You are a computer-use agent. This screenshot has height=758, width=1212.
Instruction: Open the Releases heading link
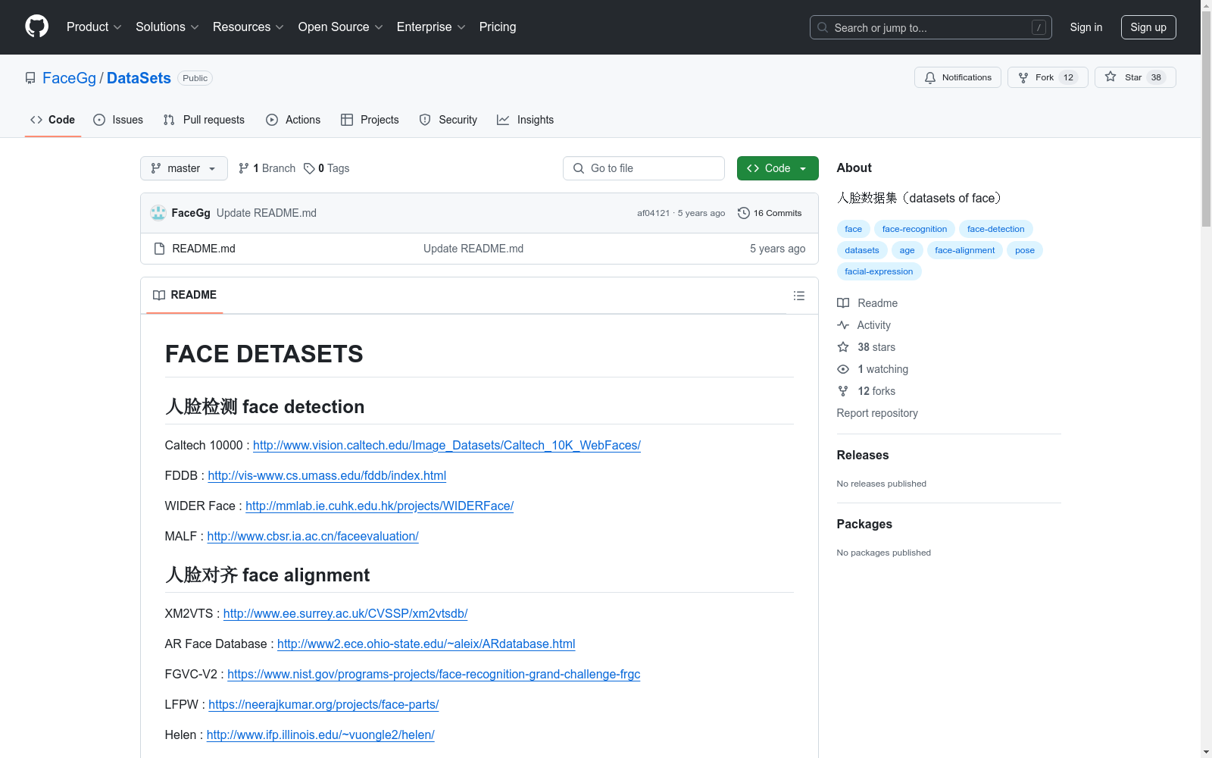pos(863,455)
